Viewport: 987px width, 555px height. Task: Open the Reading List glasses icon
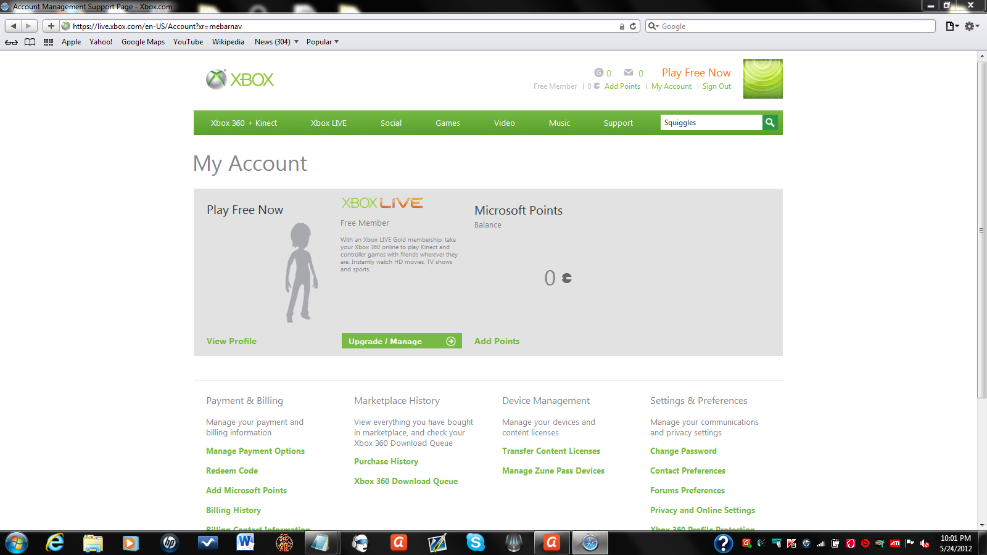pos(11,42)
